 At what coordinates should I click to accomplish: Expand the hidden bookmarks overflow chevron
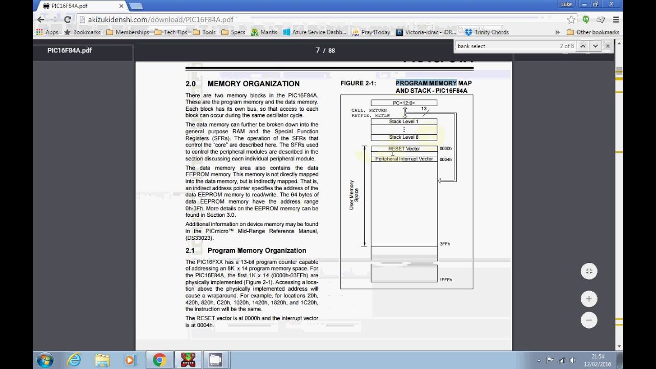point(558,32)
